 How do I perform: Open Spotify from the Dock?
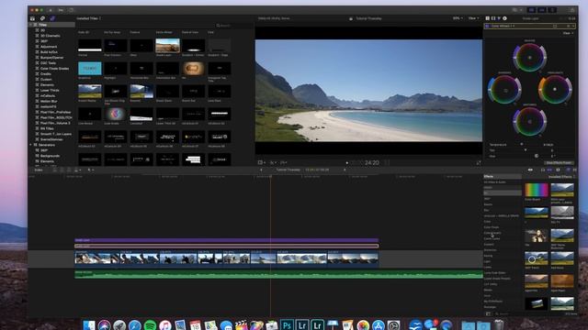coord(150,325)
